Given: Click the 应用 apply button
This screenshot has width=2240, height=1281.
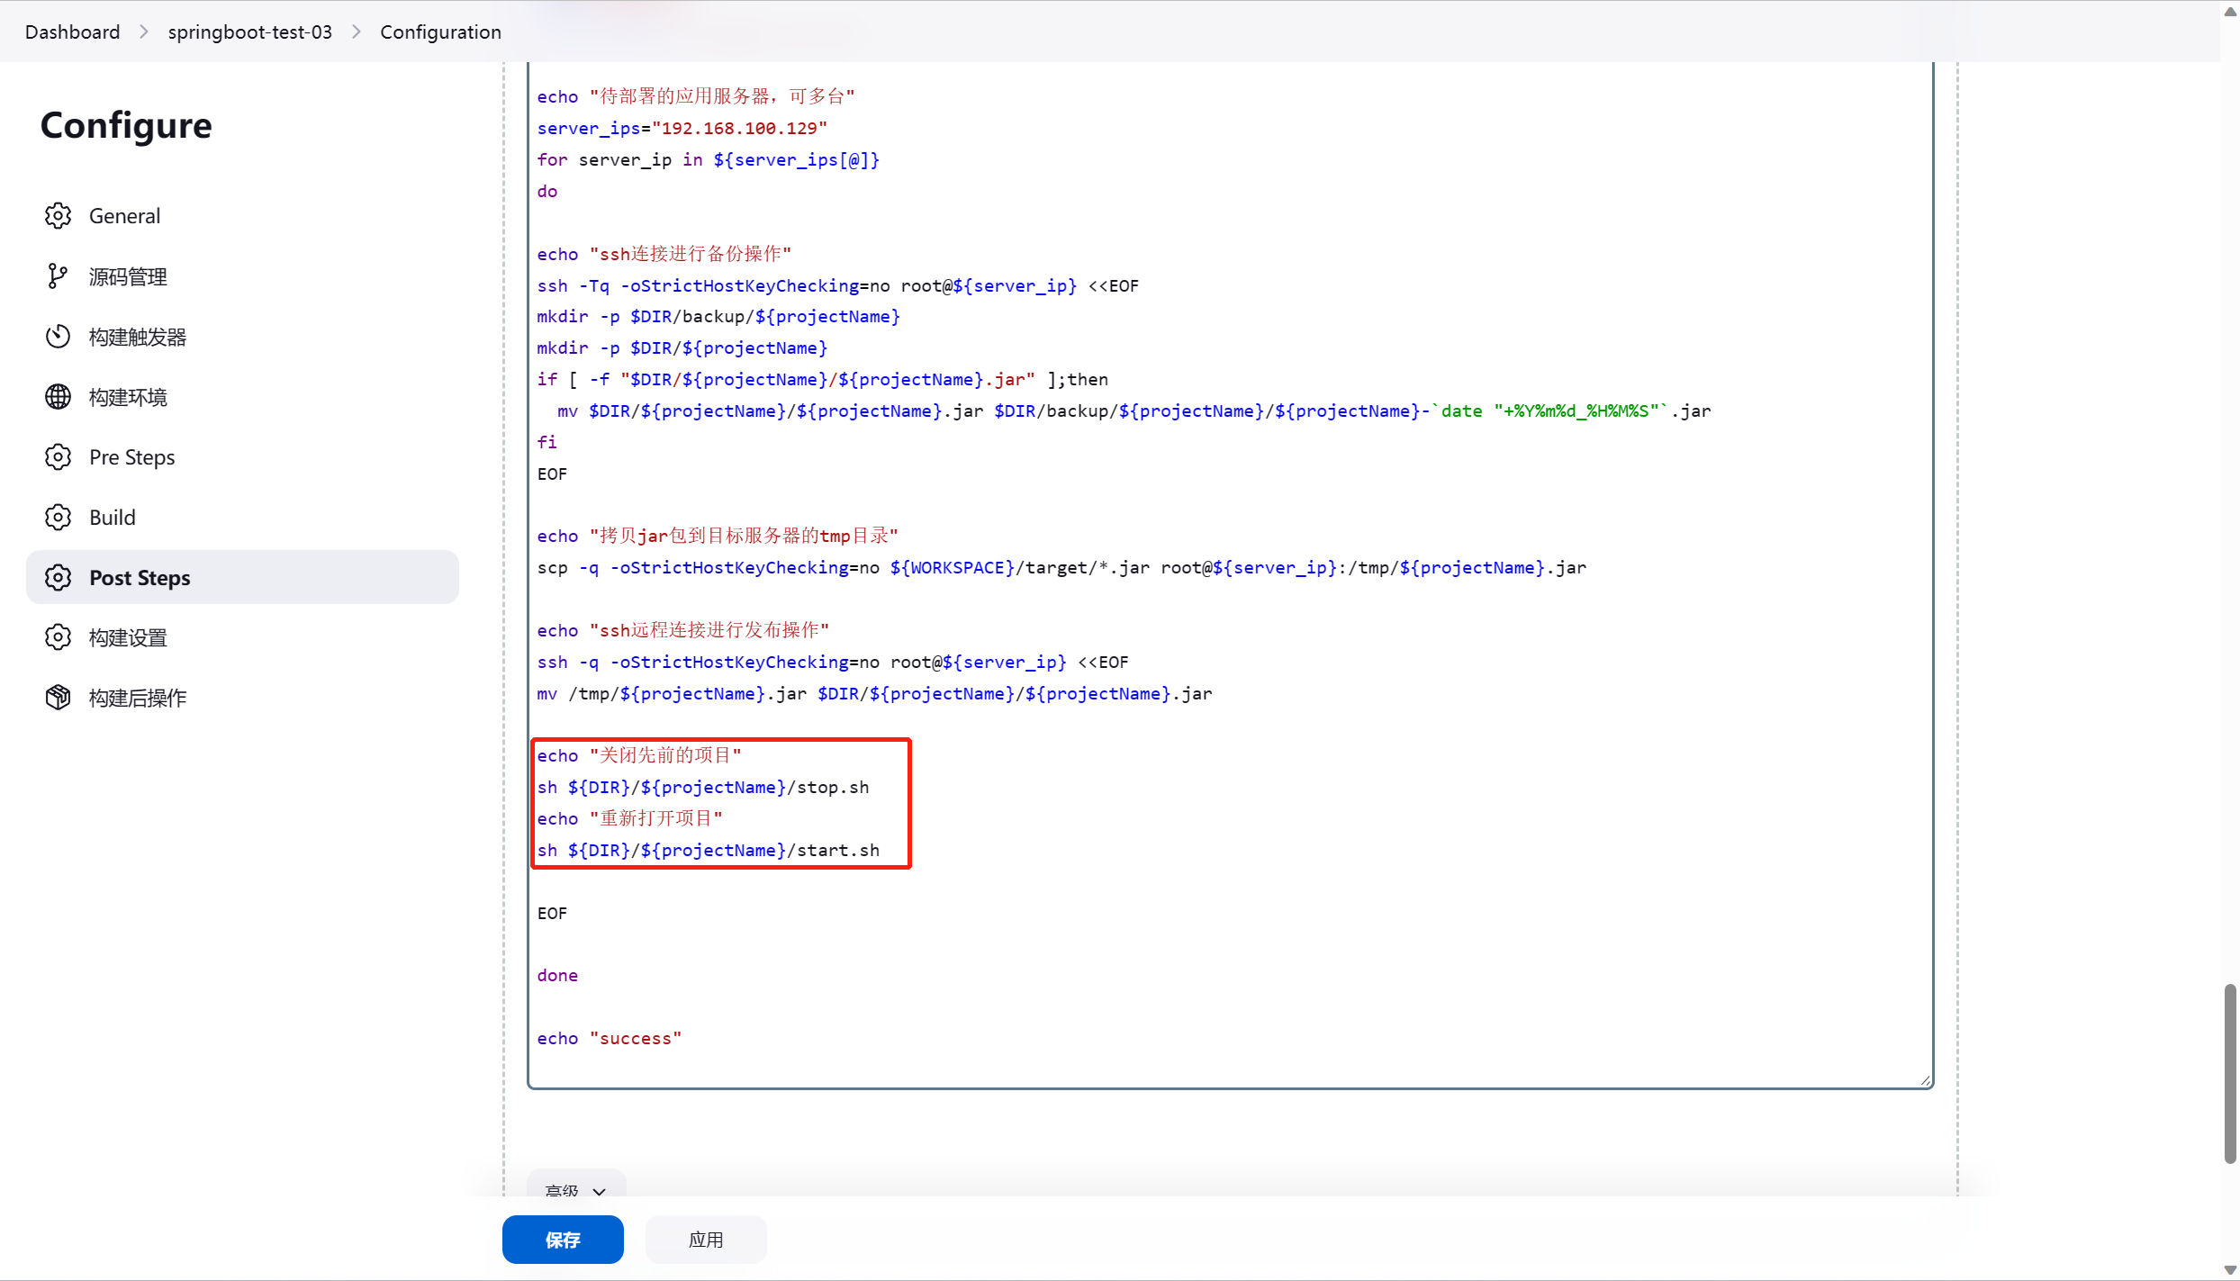Looking at the screenshot, I should (x=706, y=1240).
